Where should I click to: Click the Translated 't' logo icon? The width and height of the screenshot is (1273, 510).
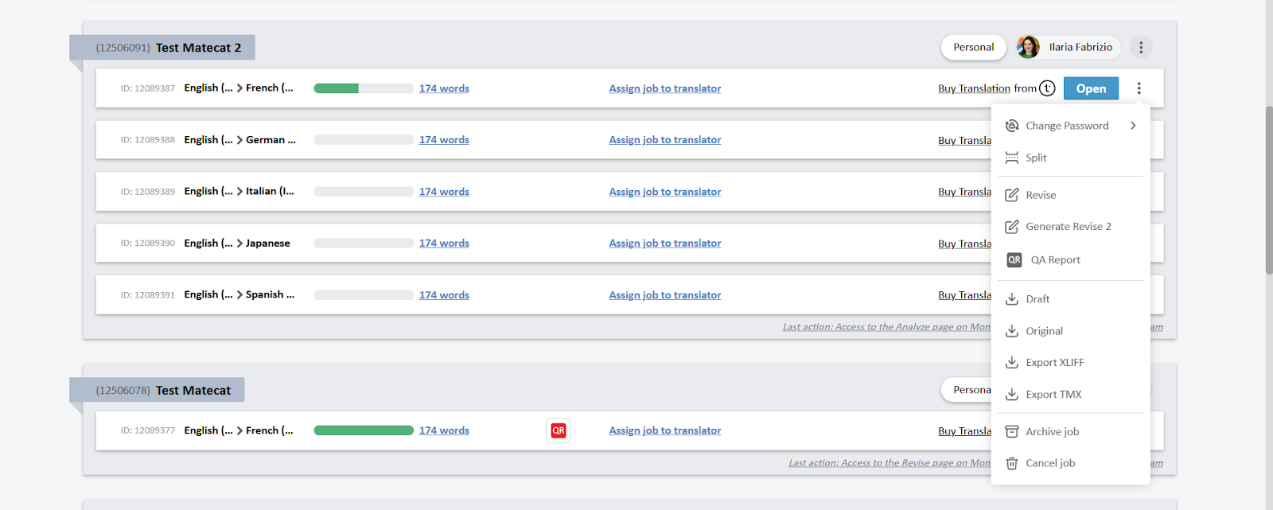1047,88
